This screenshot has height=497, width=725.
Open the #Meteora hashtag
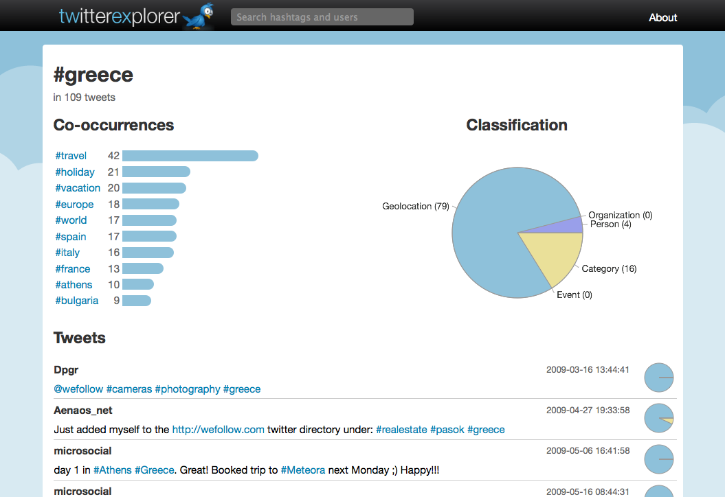coord(303,470)
